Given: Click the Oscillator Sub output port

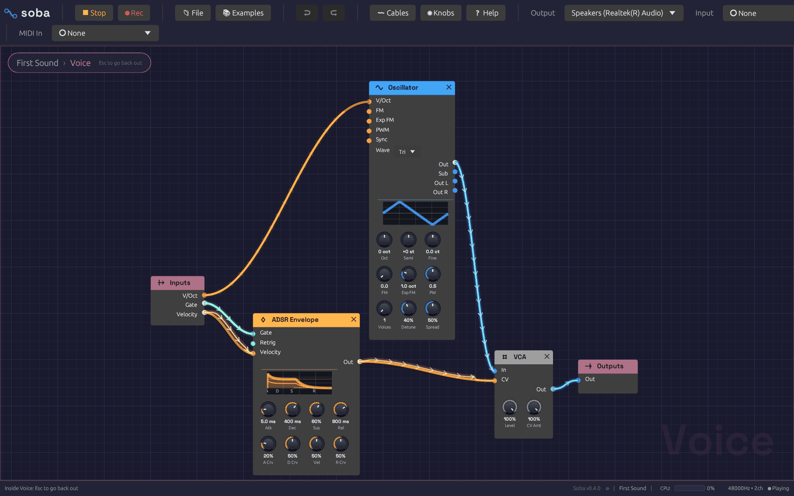Looking at the screenshot, I should (x=455, y=172).
